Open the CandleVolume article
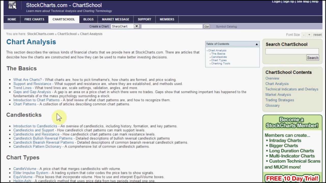 pyautogui.click(x=25, y=169)
